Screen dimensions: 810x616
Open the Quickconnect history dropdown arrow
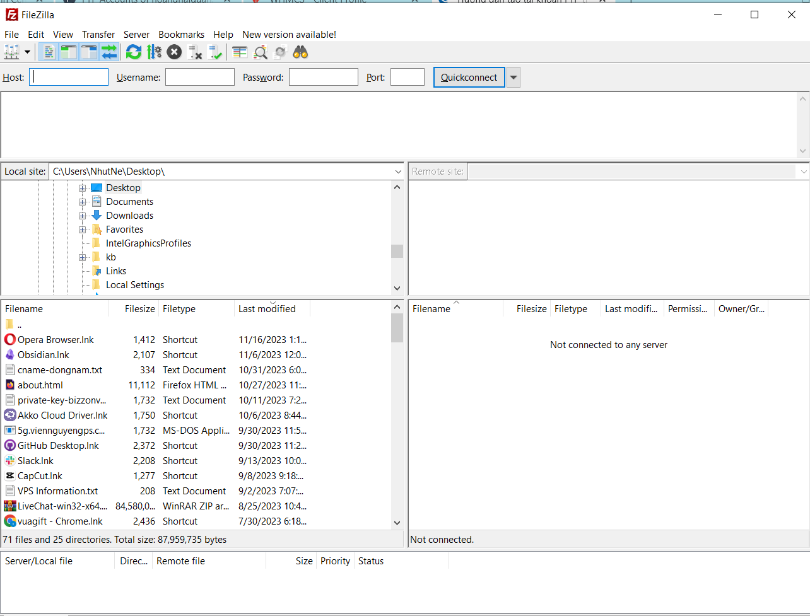[514, 78]
